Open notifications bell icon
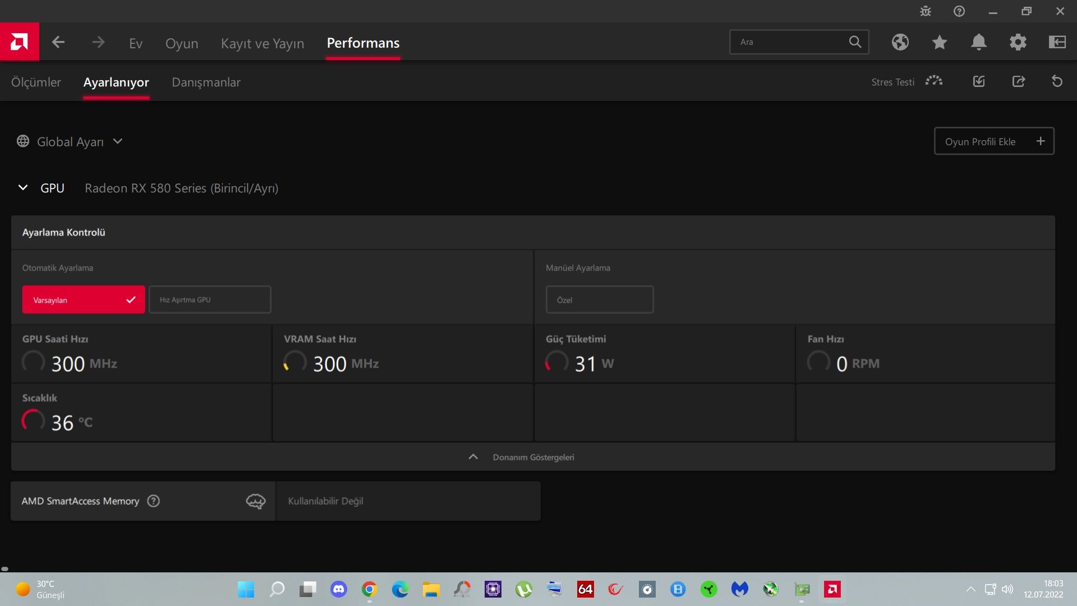The image size is (1077, 606). (x=979, y=42)
